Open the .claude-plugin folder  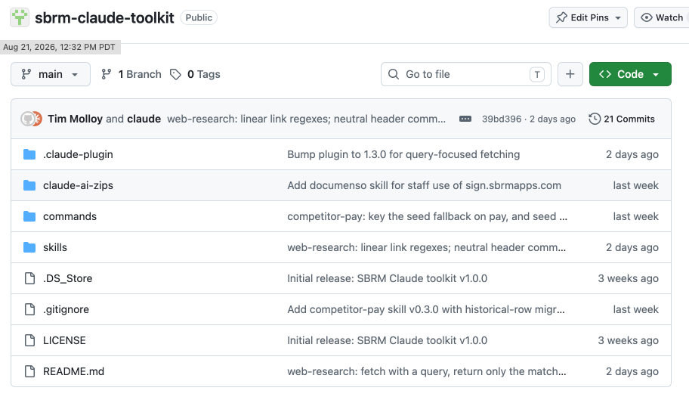tap(78, 154)
